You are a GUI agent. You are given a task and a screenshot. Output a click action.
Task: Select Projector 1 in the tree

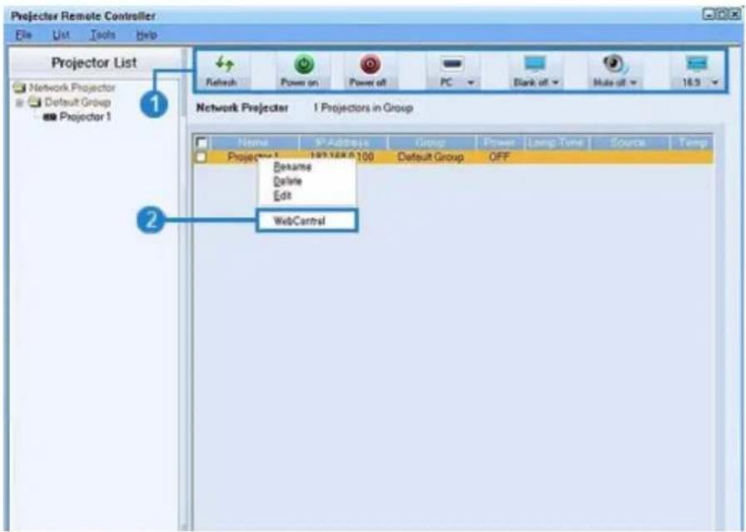point(85,117)
